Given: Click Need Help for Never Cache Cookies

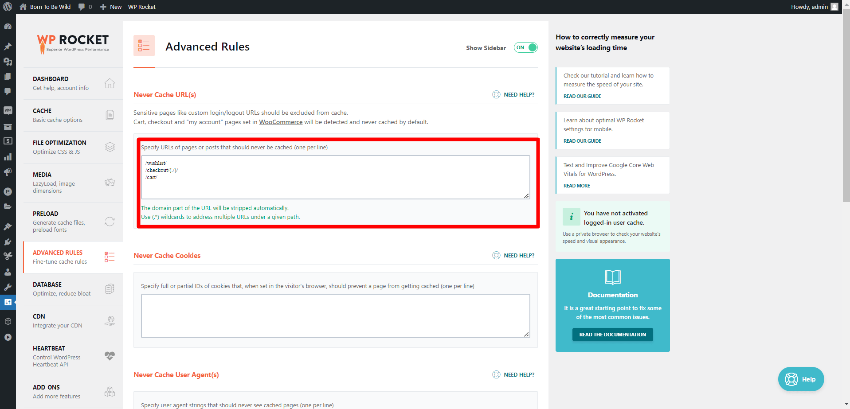Looking at the screenshot, I should (513, 255).
